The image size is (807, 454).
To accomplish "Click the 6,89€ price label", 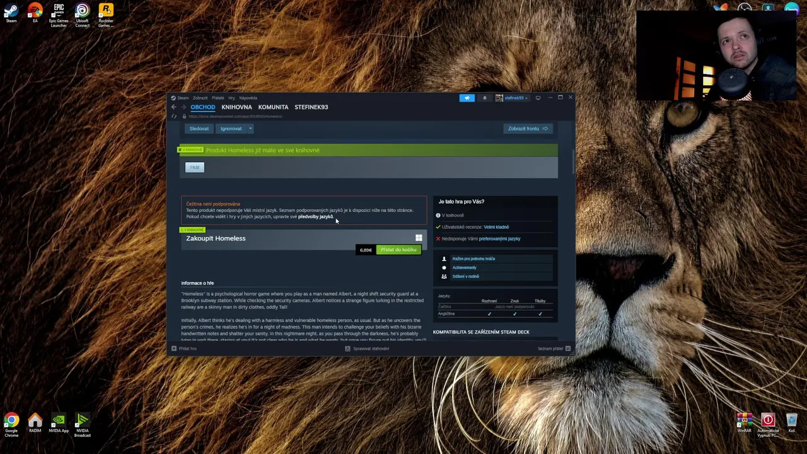I will (366, 250).
